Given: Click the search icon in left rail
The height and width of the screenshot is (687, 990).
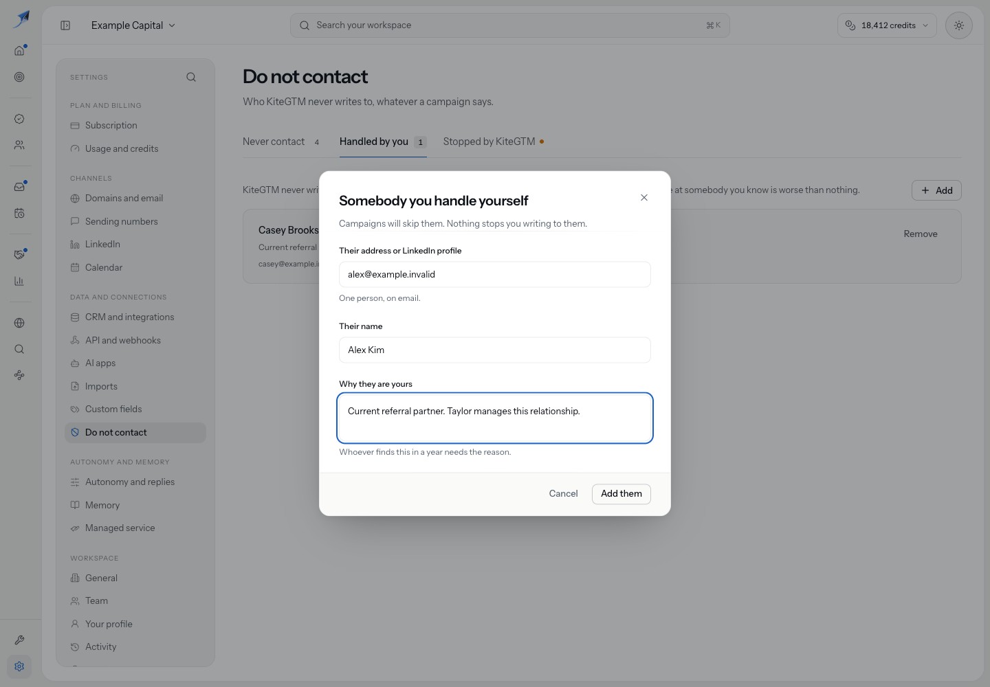Looking at the screenshot, I should pos(19,349).
